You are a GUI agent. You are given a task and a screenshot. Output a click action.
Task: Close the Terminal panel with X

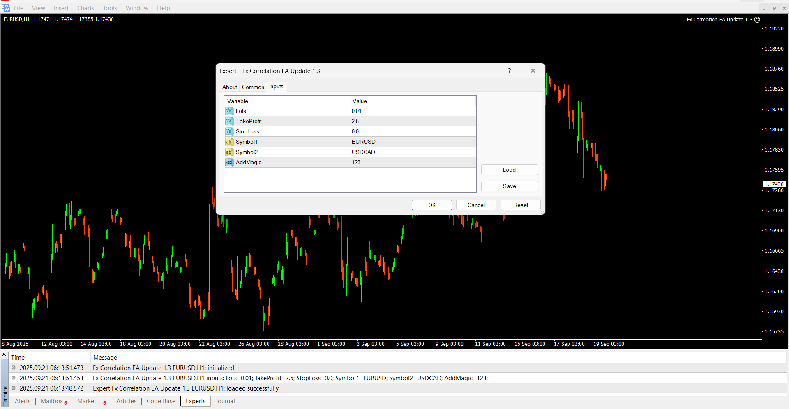(4, 354)
